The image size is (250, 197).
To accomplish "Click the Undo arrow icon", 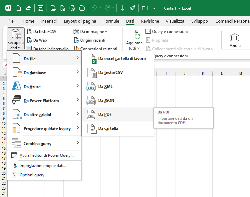I will point(94,8).
